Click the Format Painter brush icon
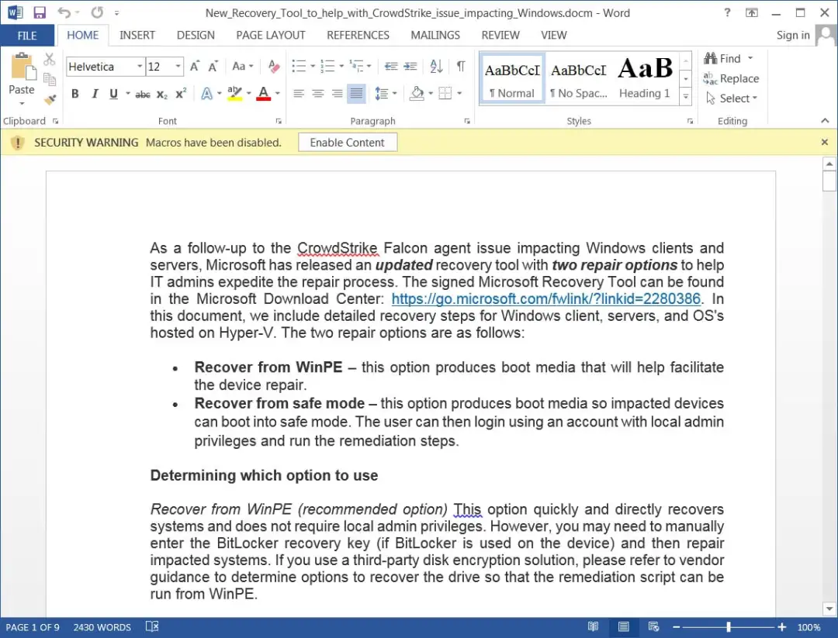Image resolution: width=838 pixels, height=638 pixels. (50, 99)
